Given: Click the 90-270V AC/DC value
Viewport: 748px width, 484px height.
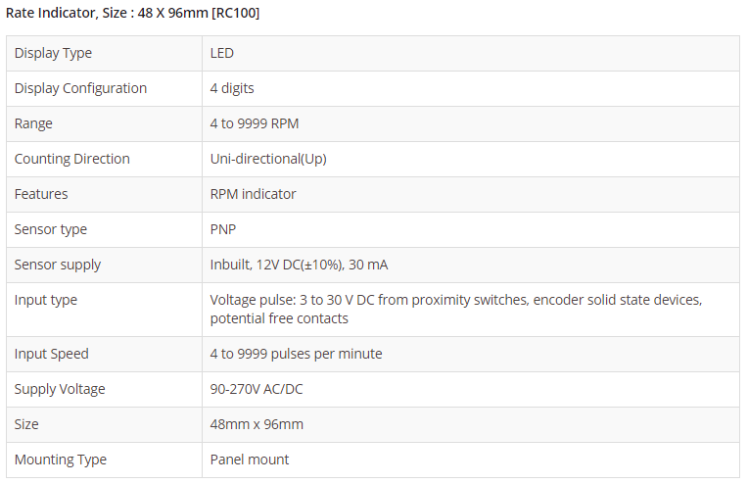Looking at the screenshot, I should [x=257, y=389].
